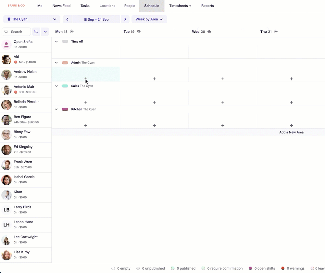
Task: Add shift in Sales on Tuesday
Action: coord(154,102)
